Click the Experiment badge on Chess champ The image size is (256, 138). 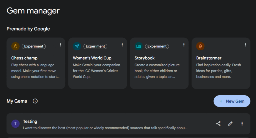tap(33, 46)
